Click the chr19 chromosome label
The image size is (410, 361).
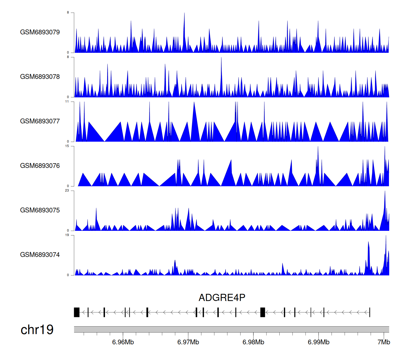(37, 330)
